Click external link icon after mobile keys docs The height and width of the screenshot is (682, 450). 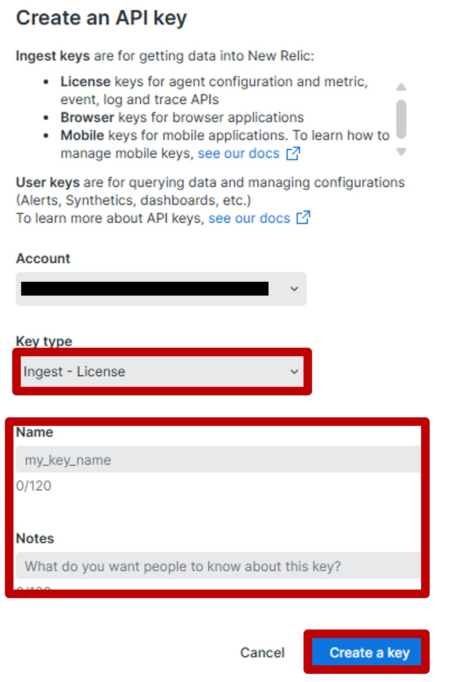pos(293,154)
